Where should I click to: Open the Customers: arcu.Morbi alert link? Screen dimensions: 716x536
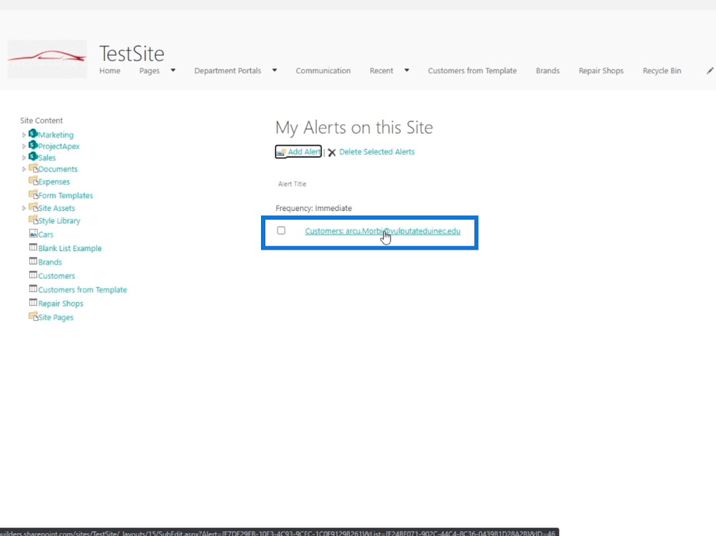tap(383, 231)
